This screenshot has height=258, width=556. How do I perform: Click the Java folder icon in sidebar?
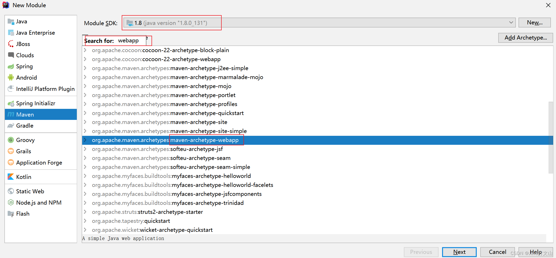pos(11,21)
